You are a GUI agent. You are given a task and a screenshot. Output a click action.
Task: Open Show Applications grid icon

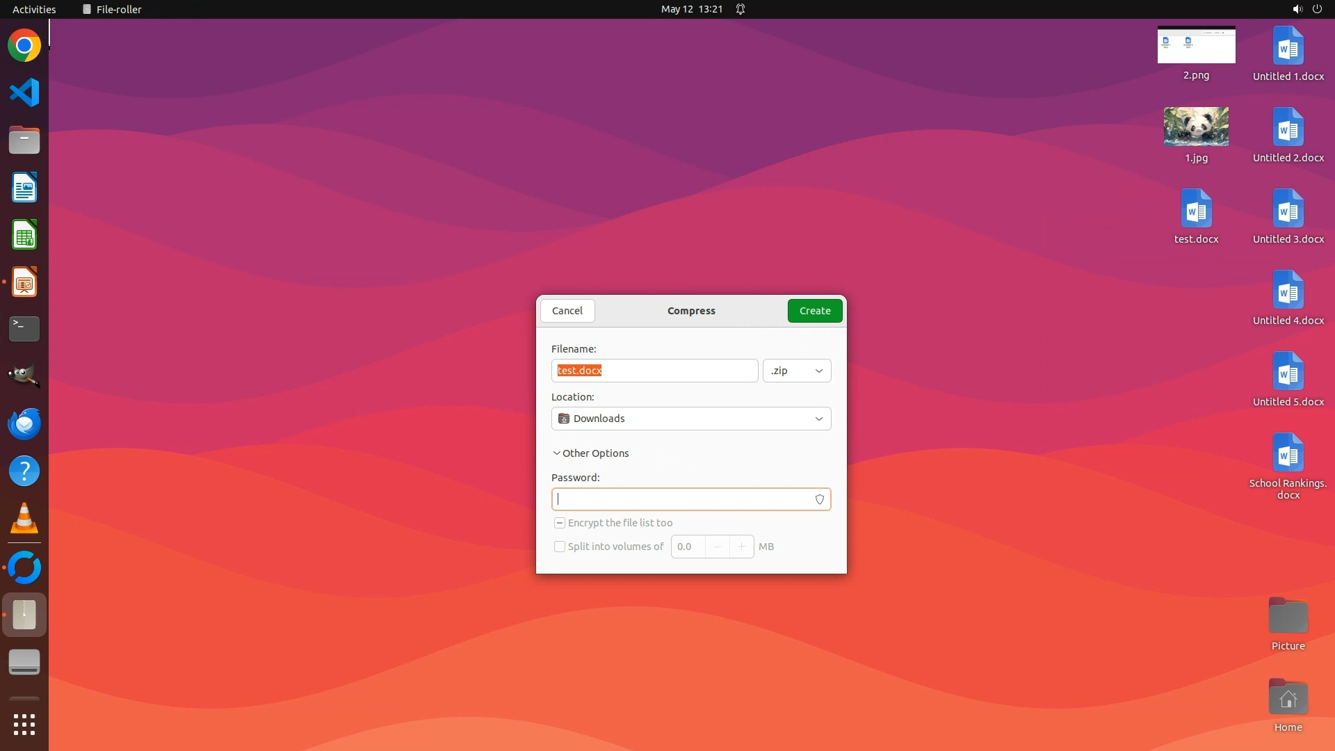pos(24,724)
